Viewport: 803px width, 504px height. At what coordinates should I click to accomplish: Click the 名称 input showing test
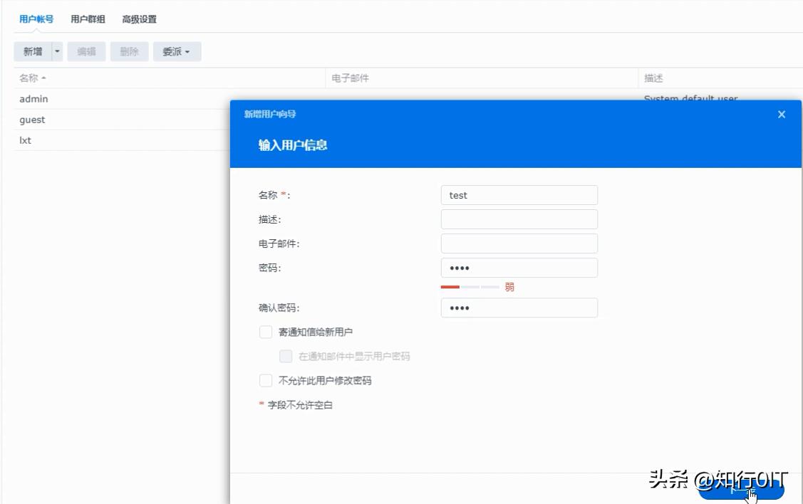(x=519, y=194)
